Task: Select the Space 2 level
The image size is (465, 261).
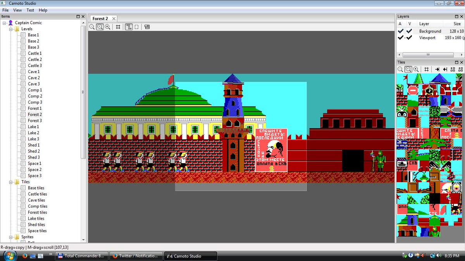Action: click(x=34, y=170)
